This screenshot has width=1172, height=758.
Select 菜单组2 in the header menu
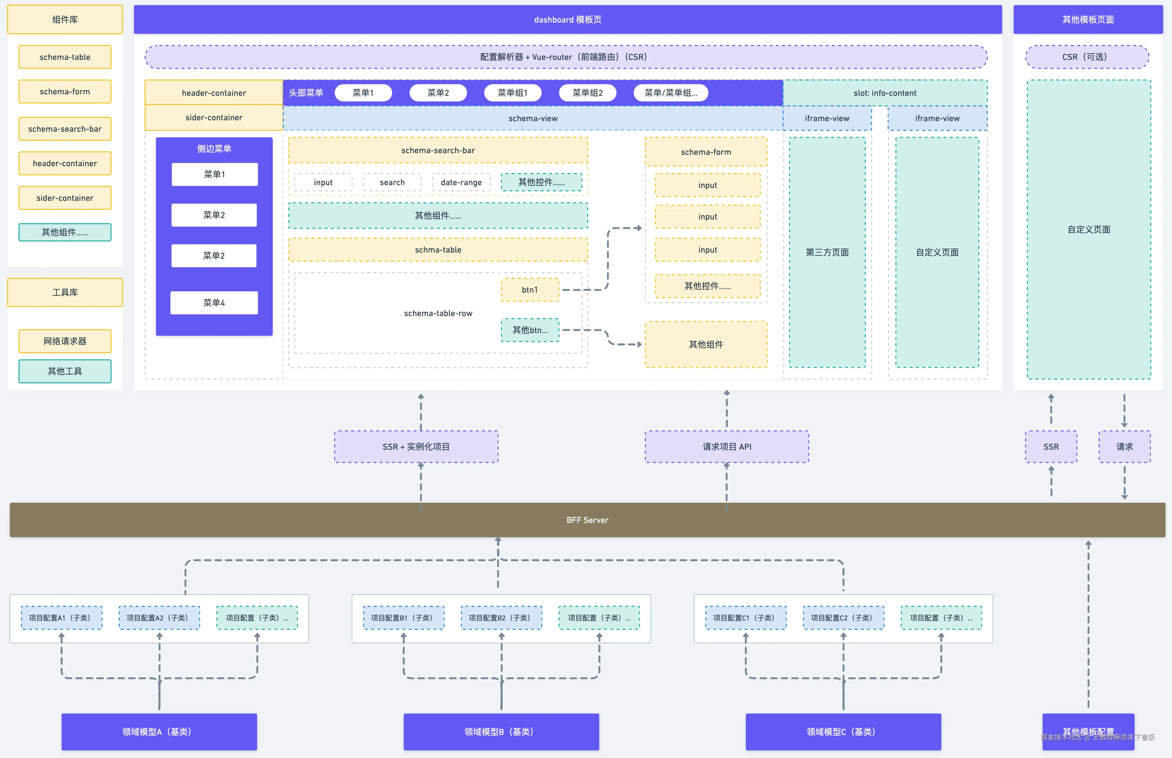587,92
